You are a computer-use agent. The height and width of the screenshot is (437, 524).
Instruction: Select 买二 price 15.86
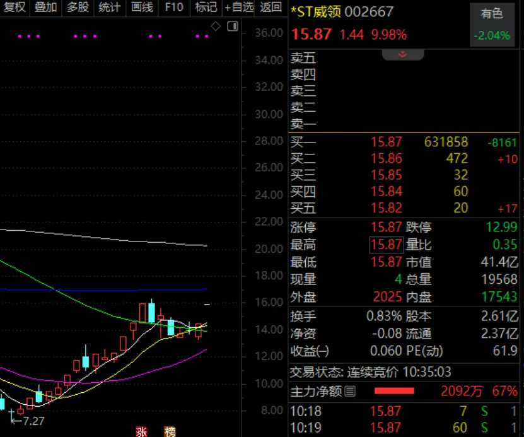click(x=387, y=158)
